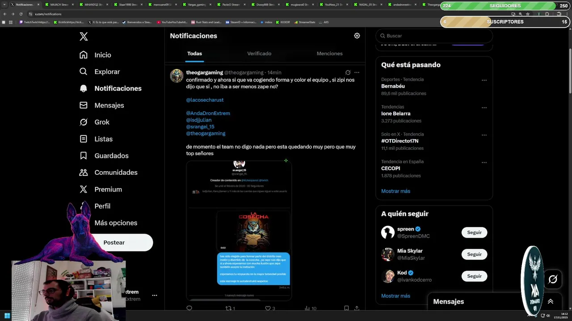Click the Premium X icon

click(84, 189)
